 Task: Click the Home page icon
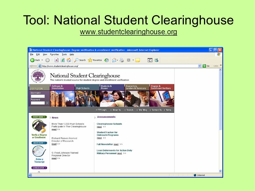[69, 60]
